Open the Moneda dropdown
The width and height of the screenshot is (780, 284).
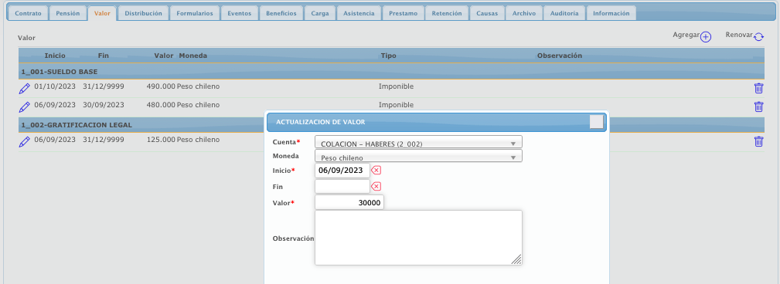[x=418, y=156]
